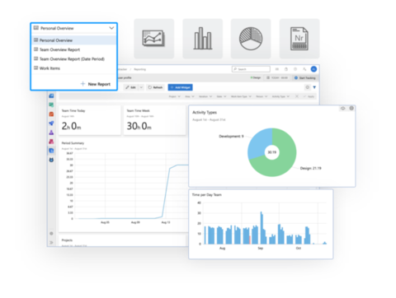The width and height of the screenshot is (396, 298).
Task: Open the Project filter dropdown
Action: coord(175,96)
